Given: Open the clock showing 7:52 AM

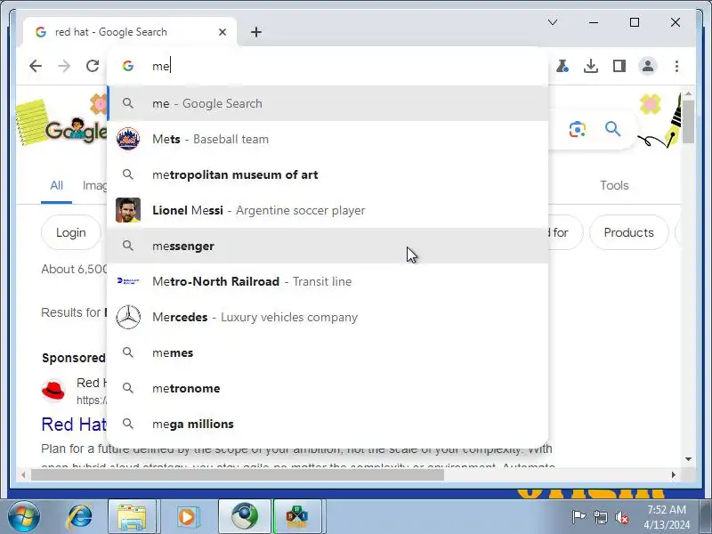Looking at the screenshot, I should point(667,517).
